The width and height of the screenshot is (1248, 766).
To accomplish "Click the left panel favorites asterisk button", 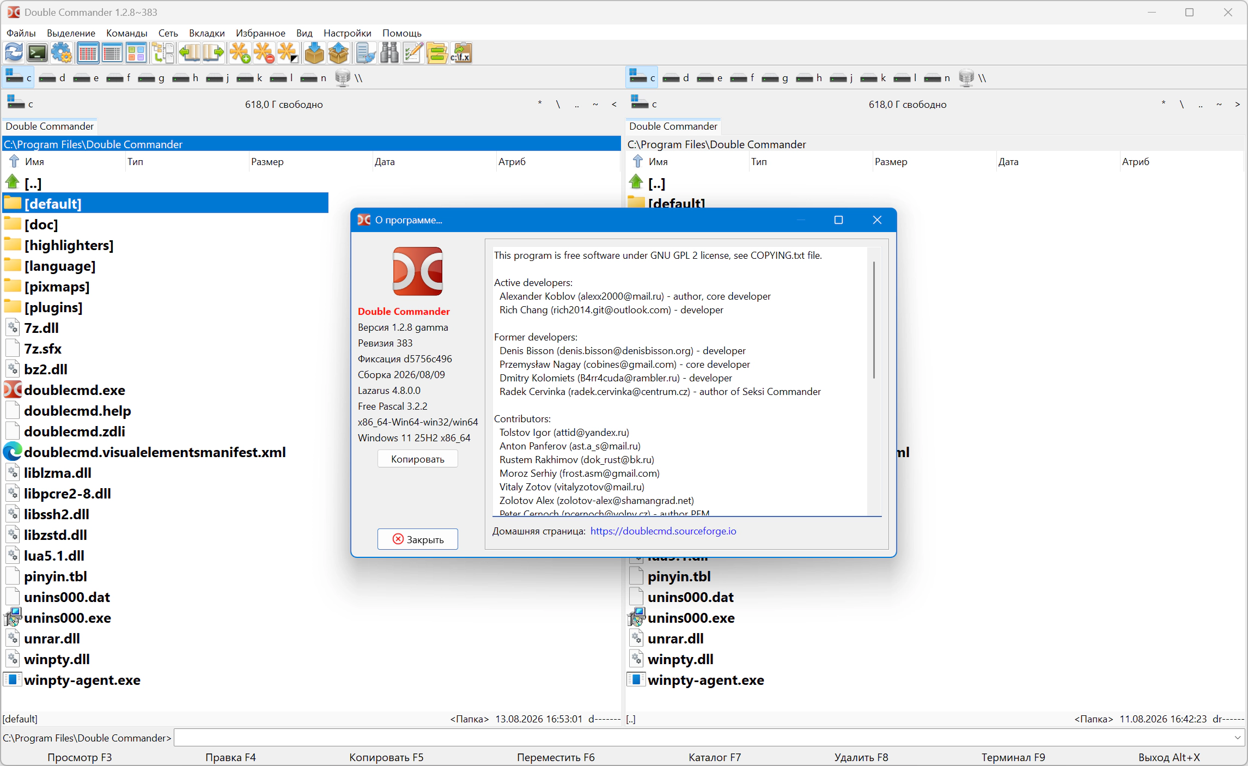I will 540,104.
